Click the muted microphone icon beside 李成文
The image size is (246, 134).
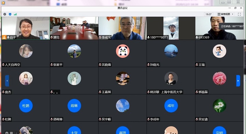coord(100,37)
